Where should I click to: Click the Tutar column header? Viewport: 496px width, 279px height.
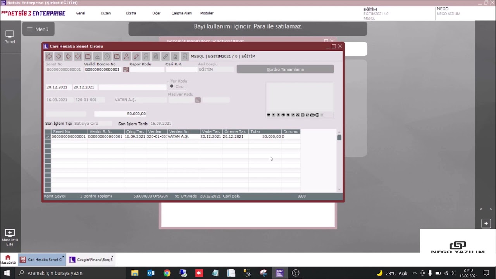pyautogui.click(x=265, y=132)
